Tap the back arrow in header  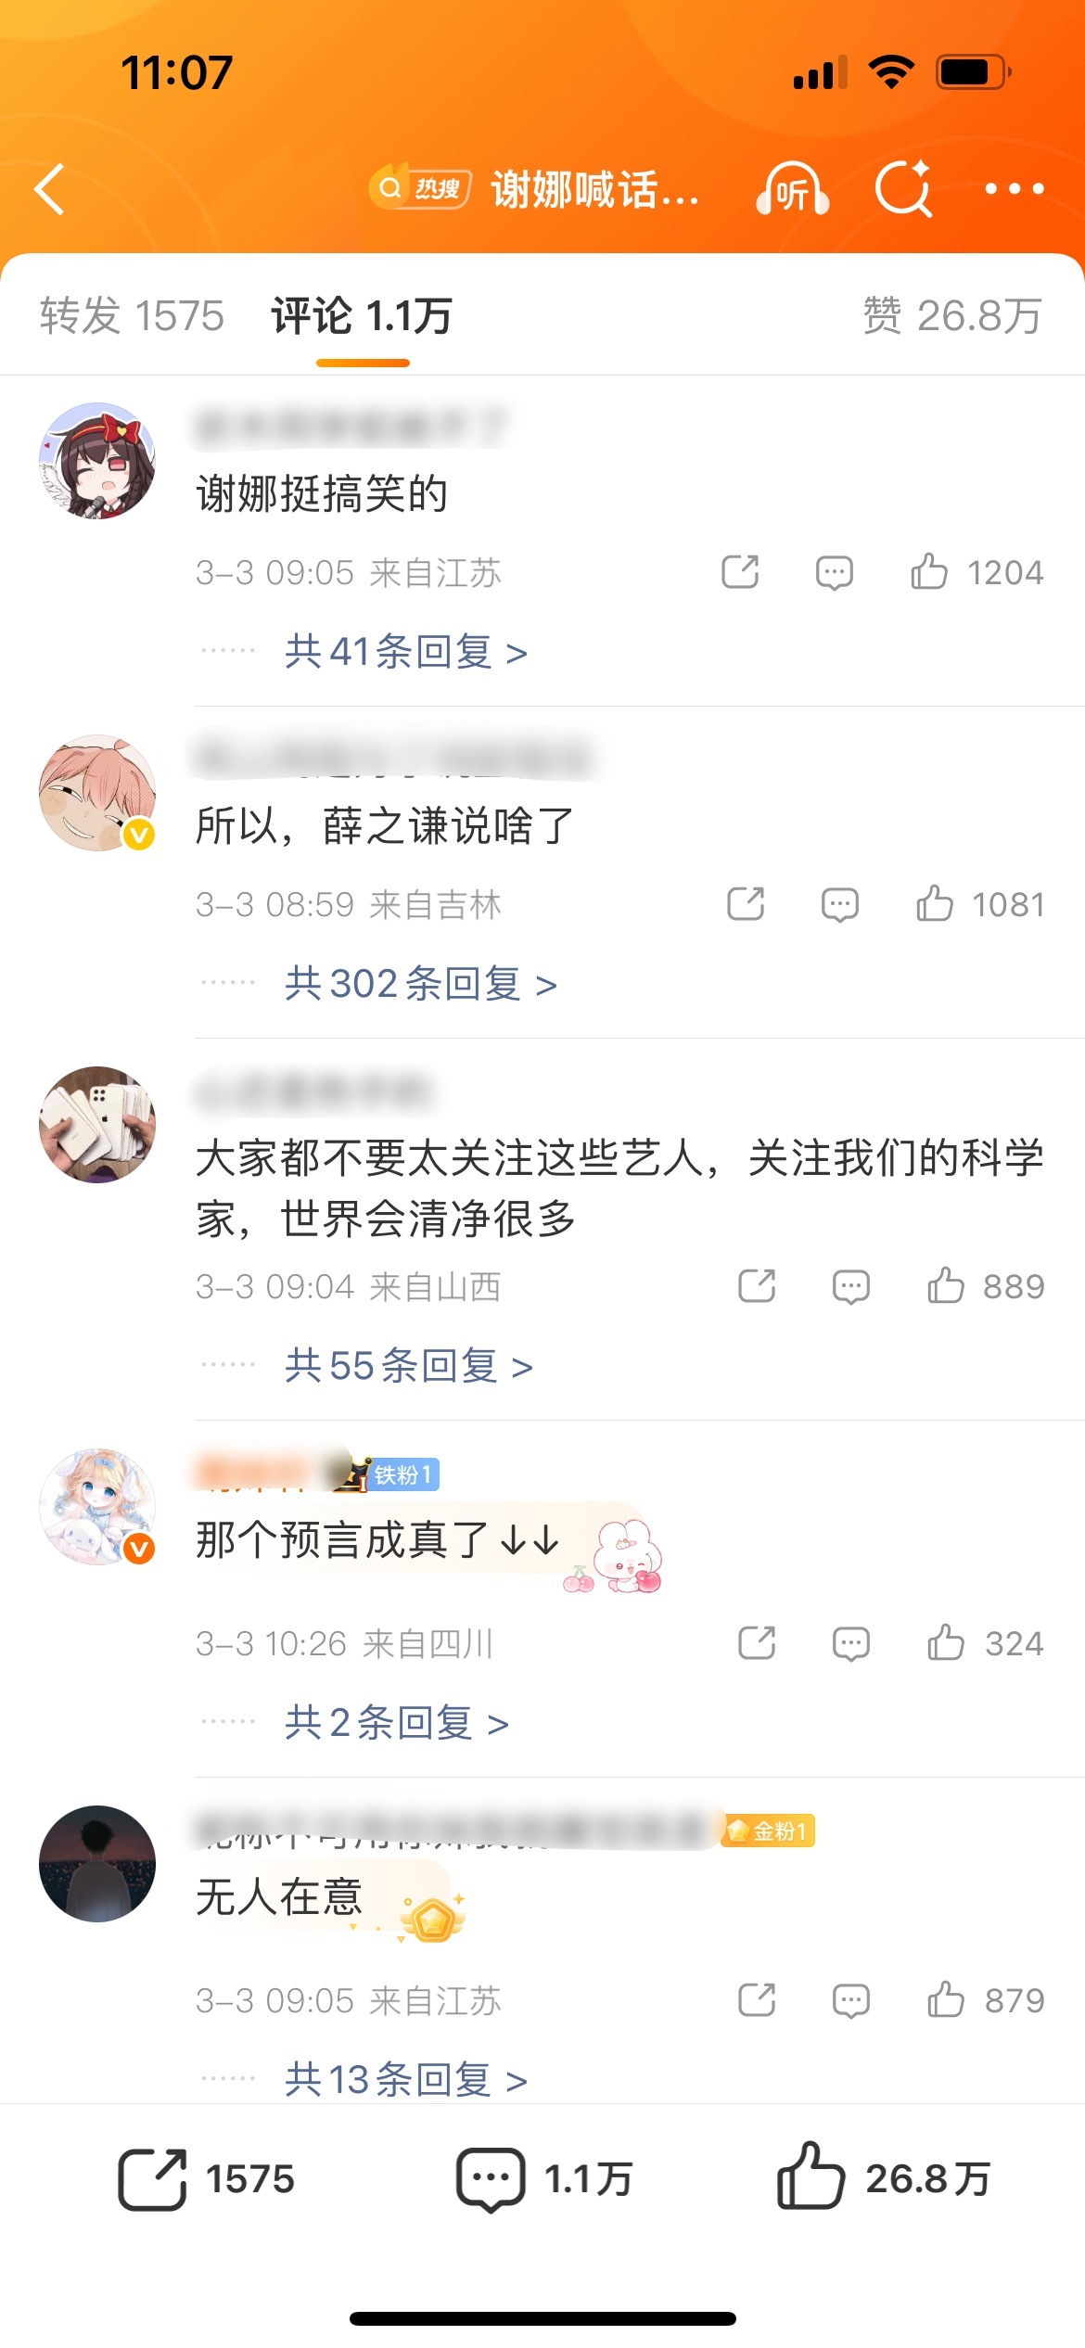point(50,189)
